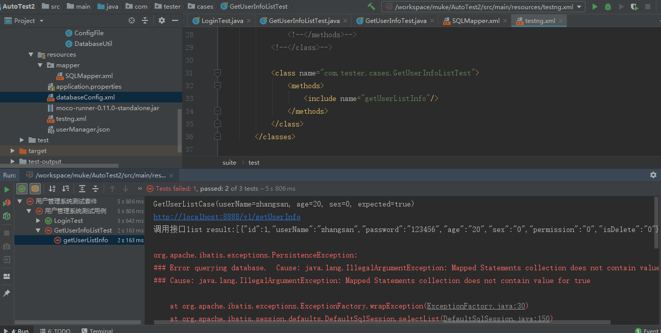Open Run panel settings gear
The width and height of the screenshot is (661, 333).
(653, 175)
